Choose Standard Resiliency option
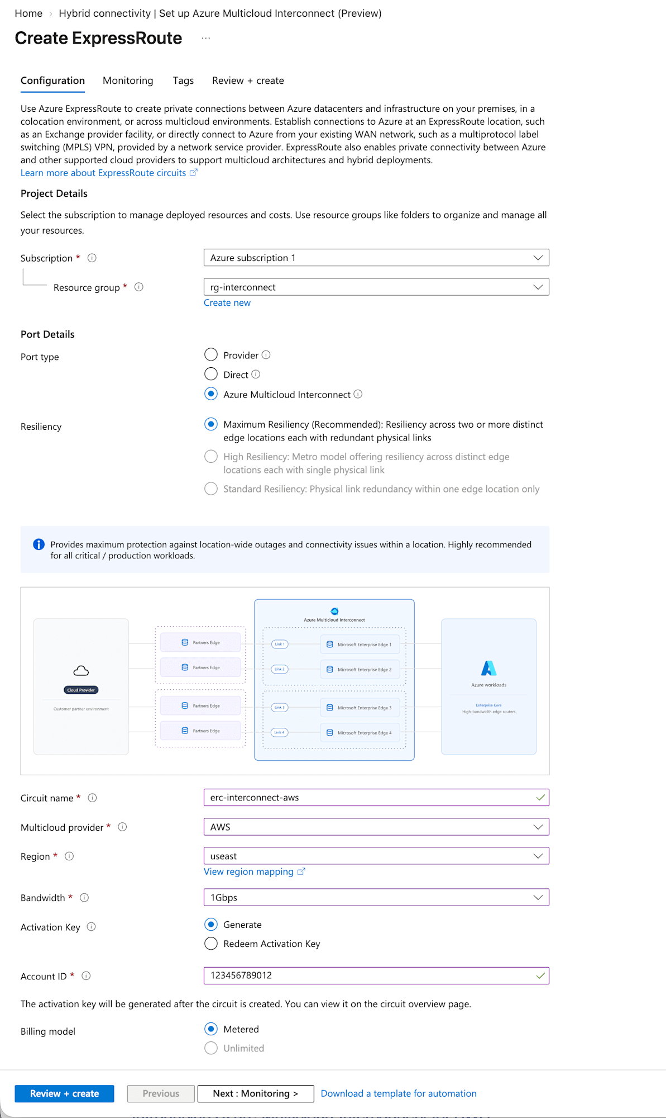This screenshot has width=666, height=1118. tap(211, 489)
